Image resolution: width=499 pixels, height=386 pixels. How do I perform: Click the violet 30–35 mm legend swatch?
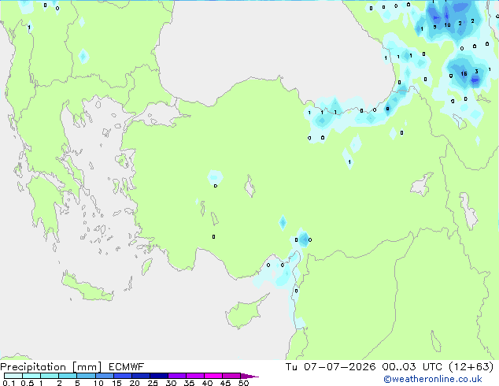tap(176, 376)
